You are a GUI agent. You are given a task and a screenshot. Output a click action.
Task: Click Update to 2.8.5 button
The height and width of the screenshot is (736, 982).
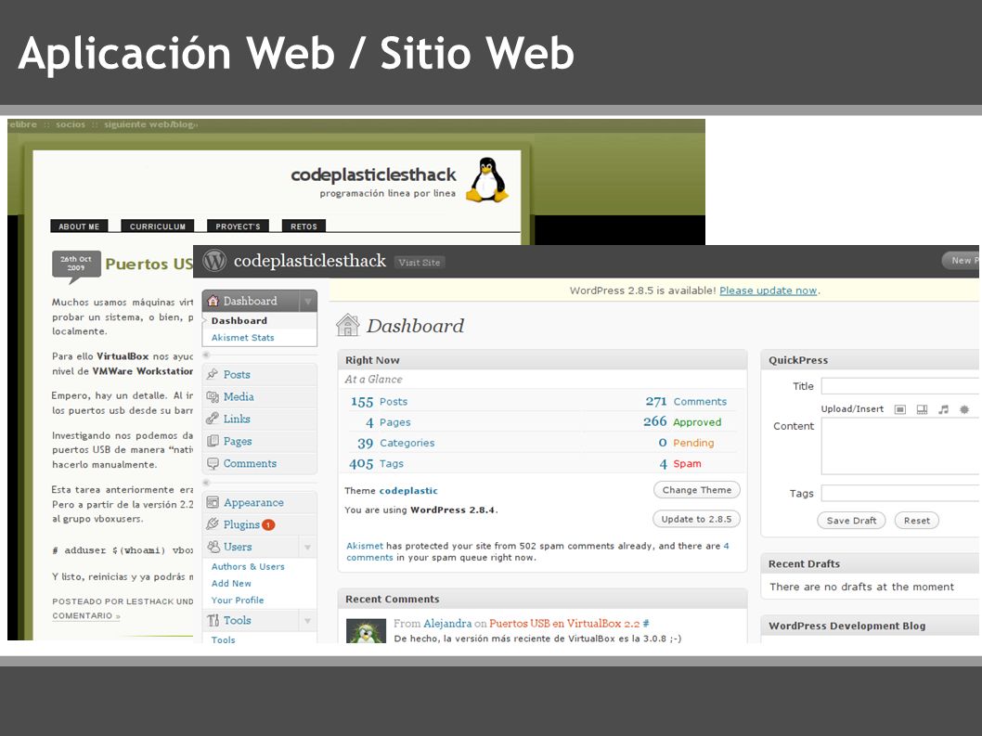click(x=696, y=519)
